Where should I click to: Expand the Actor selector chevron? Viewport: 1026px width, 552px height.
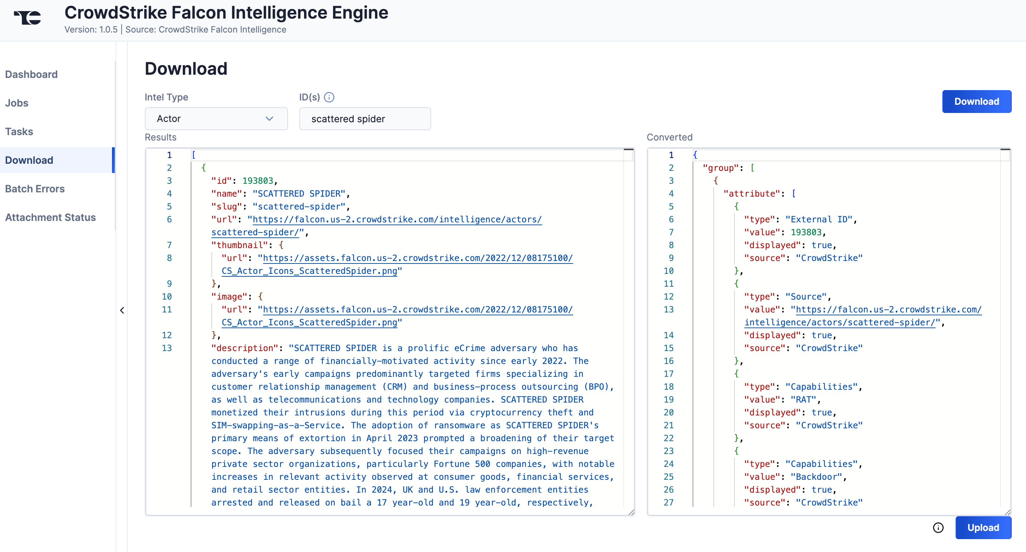pyautogui.click(x=269, y=119)
